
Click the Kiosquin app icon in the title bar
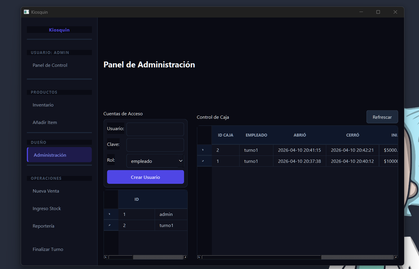[26, 12]
